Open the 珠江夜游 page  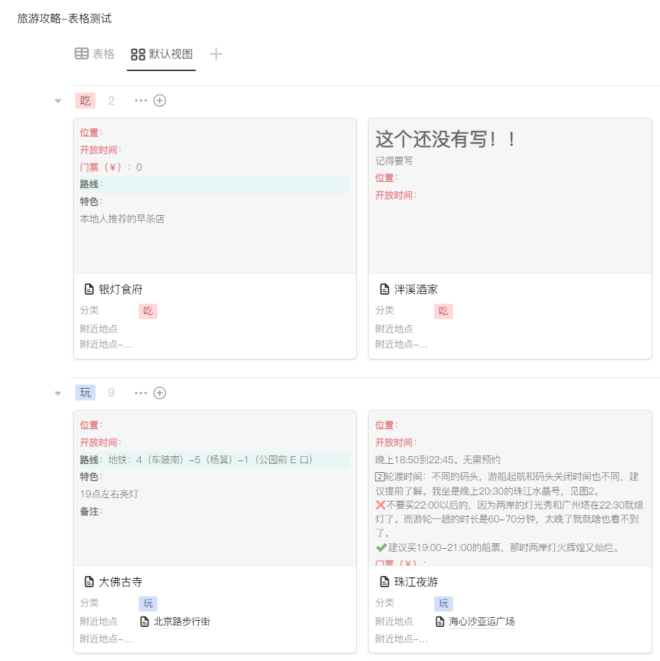415,582
